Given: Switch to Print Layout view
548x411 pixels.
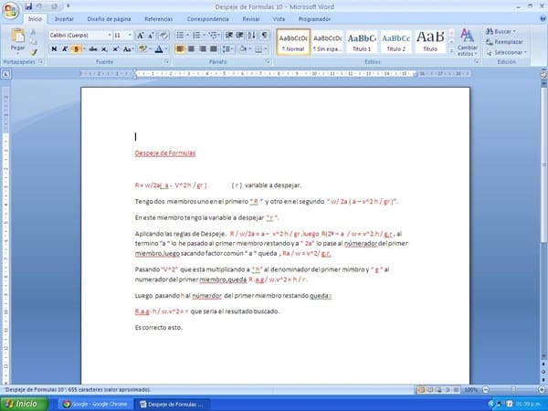Looking at the screenshot, I should point(421,389).
